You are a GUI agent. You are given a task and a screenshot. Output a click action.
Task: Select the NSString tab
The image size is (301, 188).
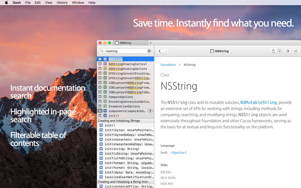click(131, 43)
